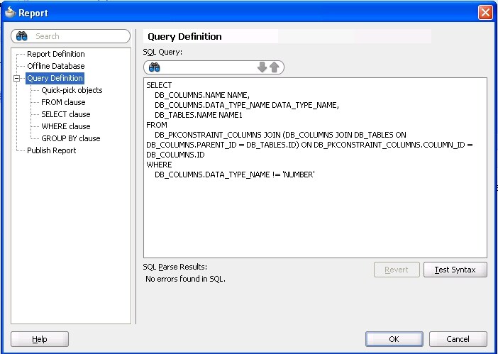Screen dimensions: 498x354
Task: Open the FROM clause page
Action: click(63, 102)
